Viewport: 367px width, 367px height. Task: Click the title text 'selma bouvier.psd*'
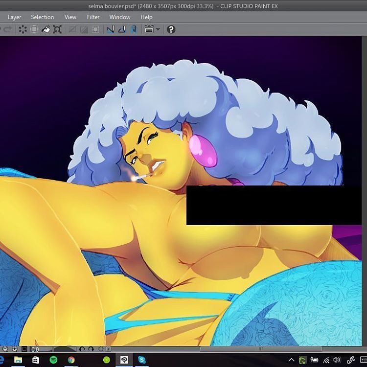tap(111, 6)
